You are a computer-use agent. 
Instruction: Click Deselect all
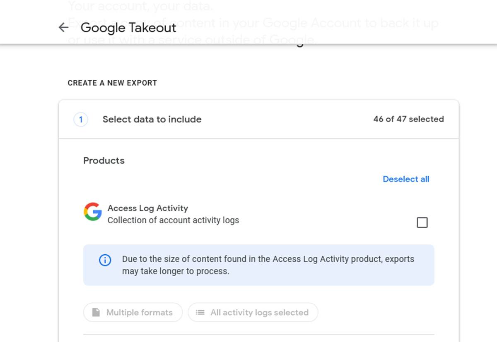(x=406, y=179)
